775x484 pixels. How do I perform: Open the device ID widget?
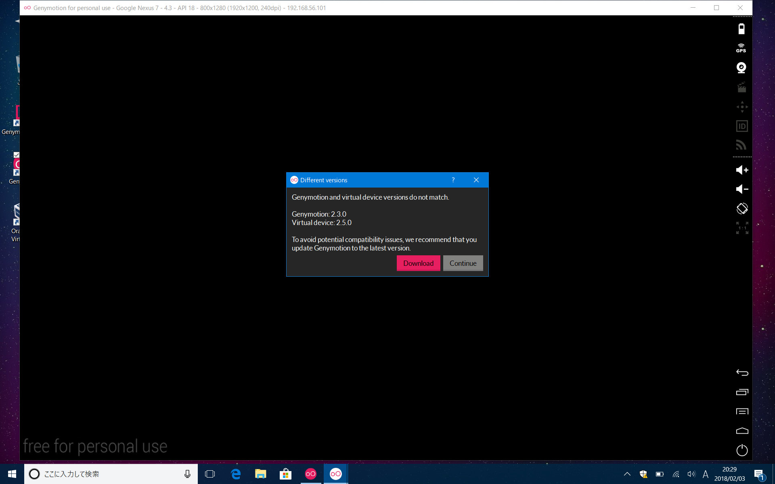point(742,126)
